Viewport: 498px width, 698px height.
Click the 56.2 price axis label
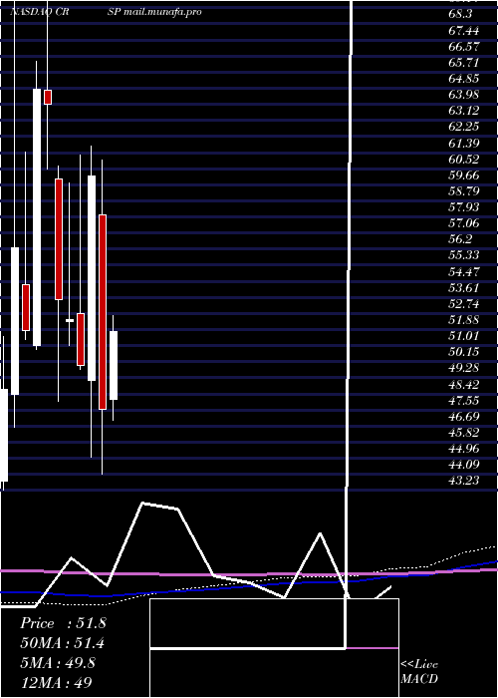tap(460, 239)
